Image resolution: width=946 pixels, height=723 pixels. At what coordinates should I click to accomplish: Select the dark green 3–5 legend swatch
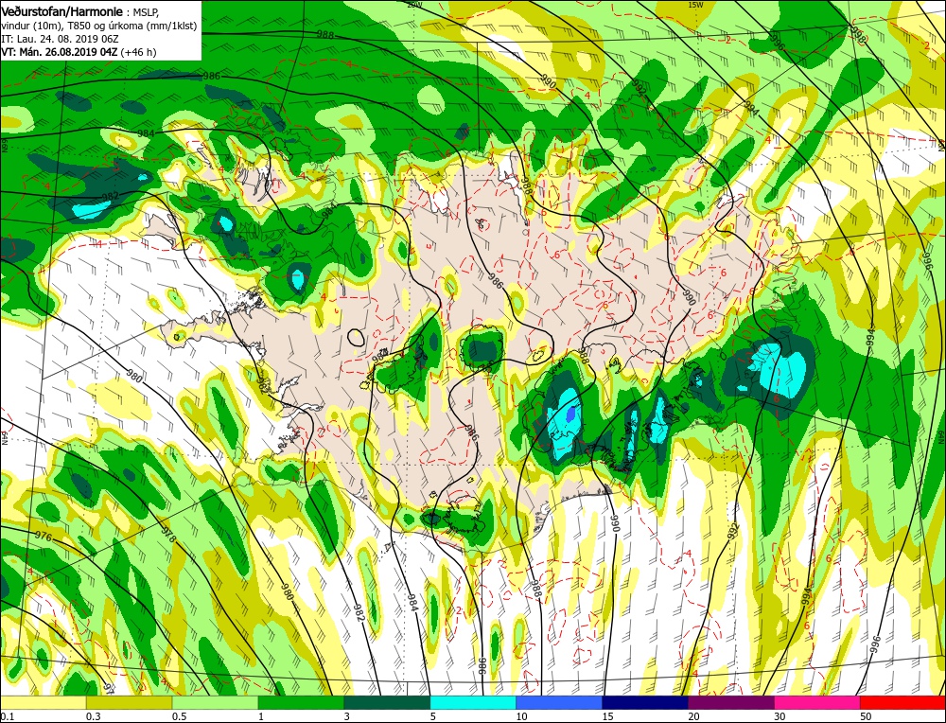[387, 702]
